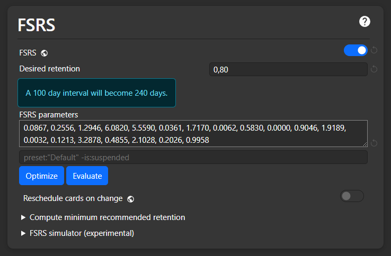Restore default FSRS parameters via revert icon

click(x=374, y=143)
